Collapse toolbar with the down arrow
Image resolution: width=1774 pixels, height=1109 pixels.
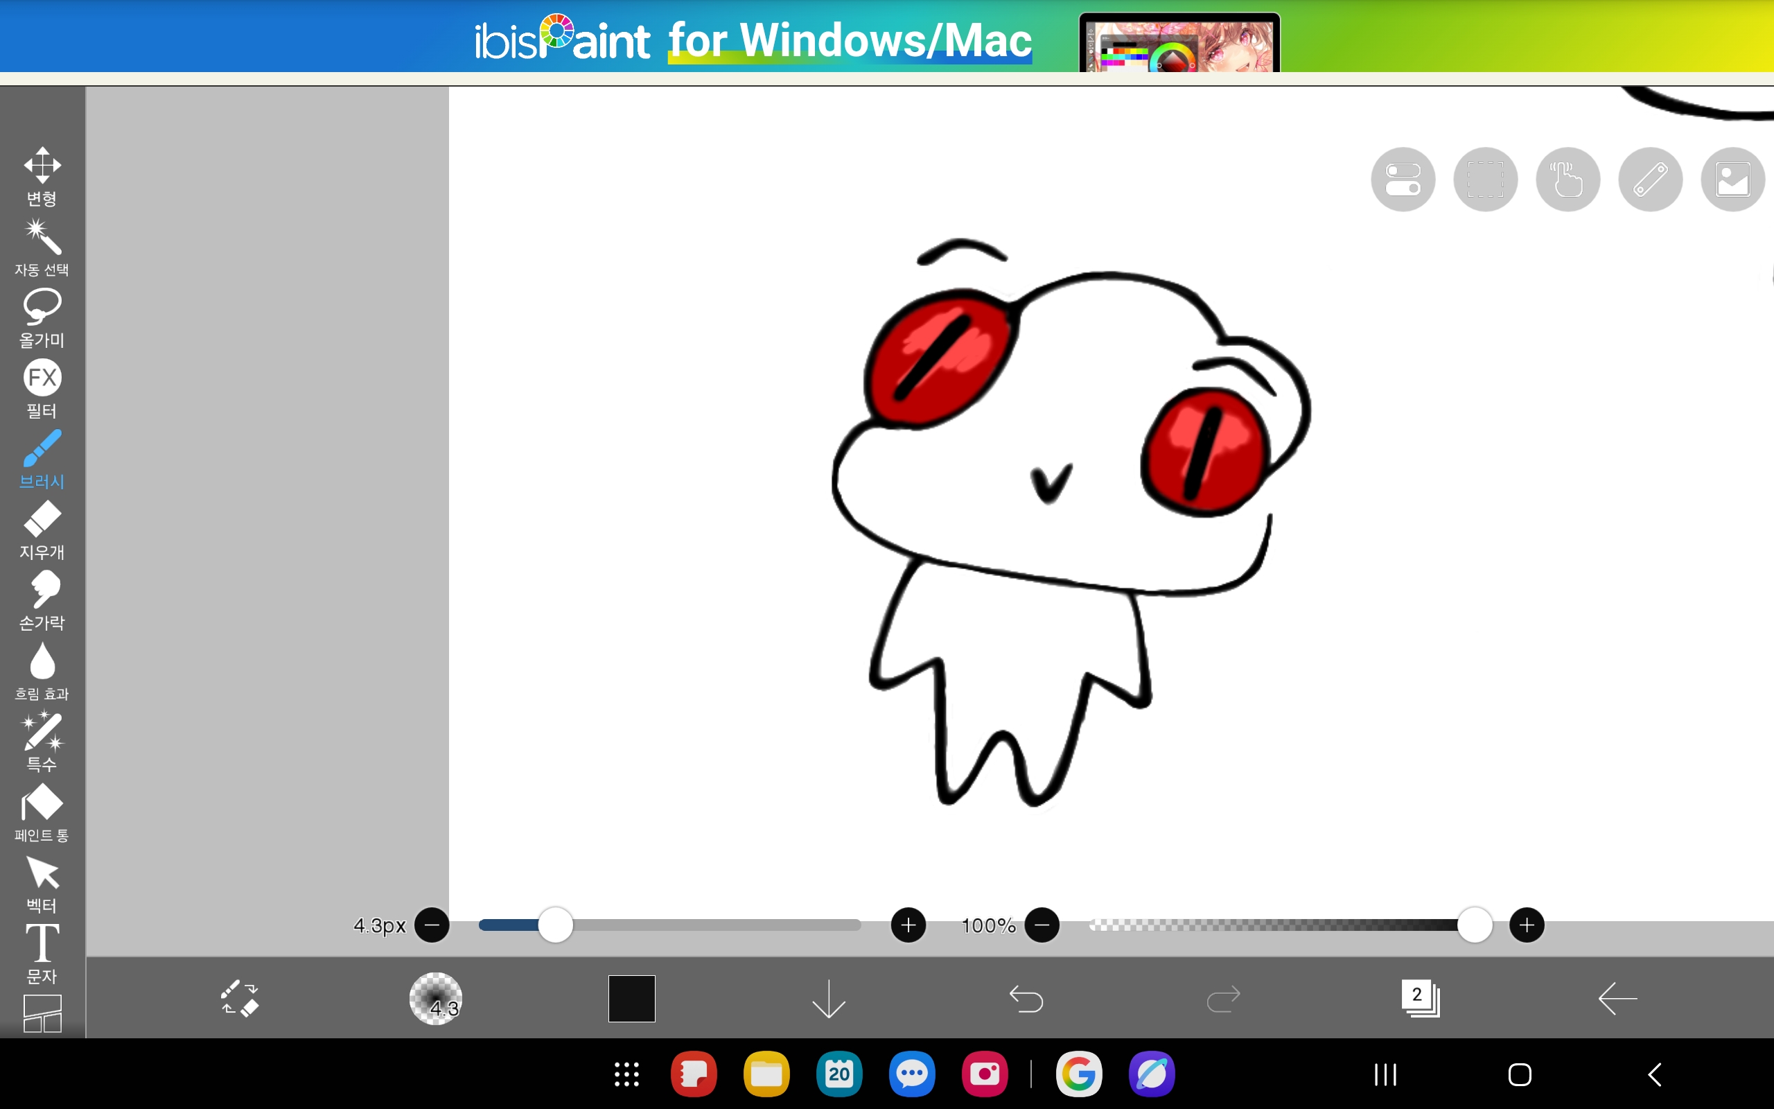click(829, 998)
